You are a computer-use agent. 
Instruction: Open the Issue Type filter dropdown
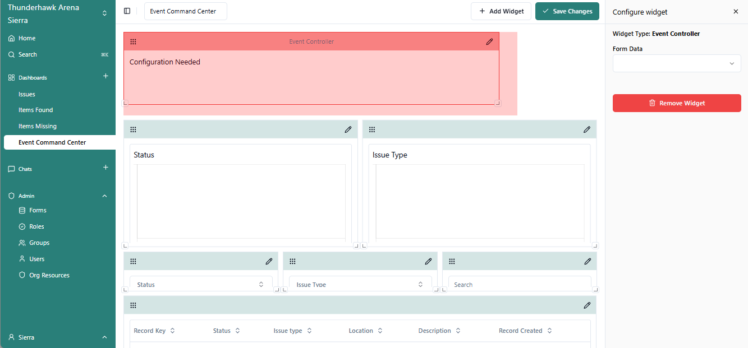pos(360,284)
